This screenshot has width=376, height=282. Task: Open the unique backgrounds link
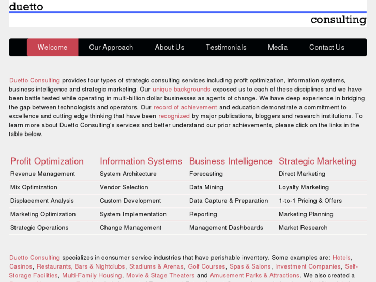tap(182, 90)
